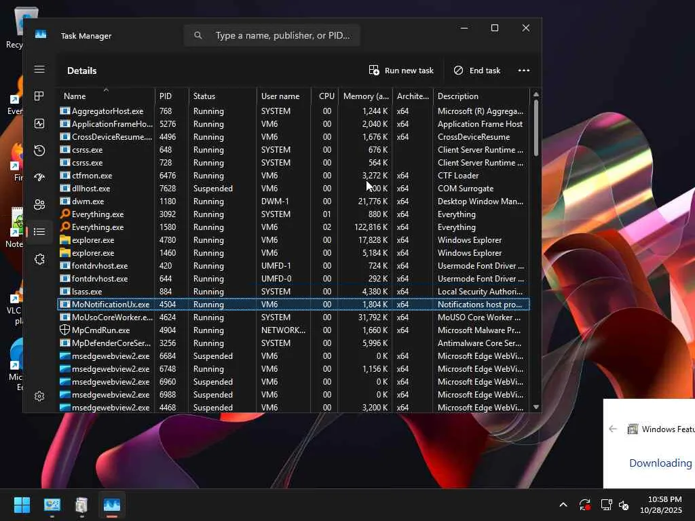Viewport: 695px width, 521px height.
Task: Sort by Description column header
Action: click(x=481, y=96)
